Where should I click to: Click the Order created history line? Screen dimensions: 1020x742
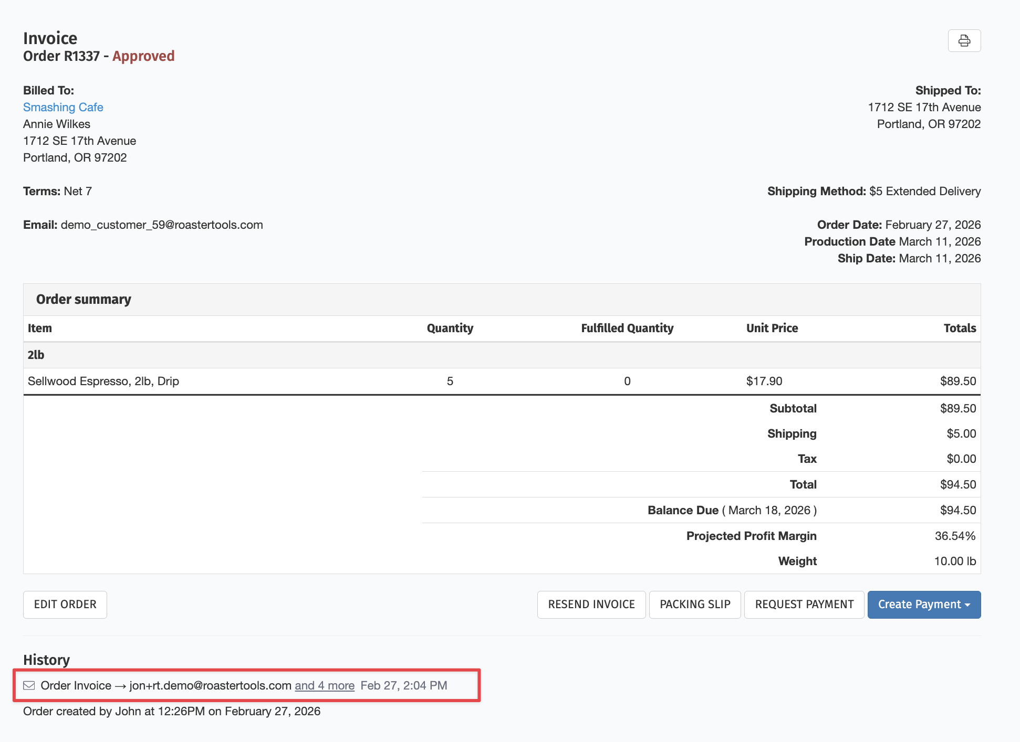[172, 711]
